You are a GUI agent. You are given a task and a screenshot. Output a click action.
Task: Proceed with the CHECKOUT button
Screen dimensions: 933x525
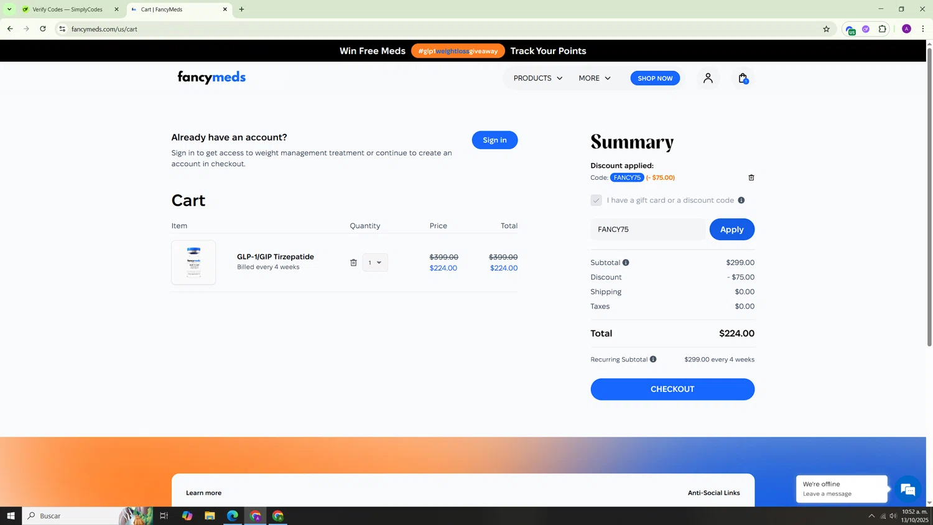point(672,389)
